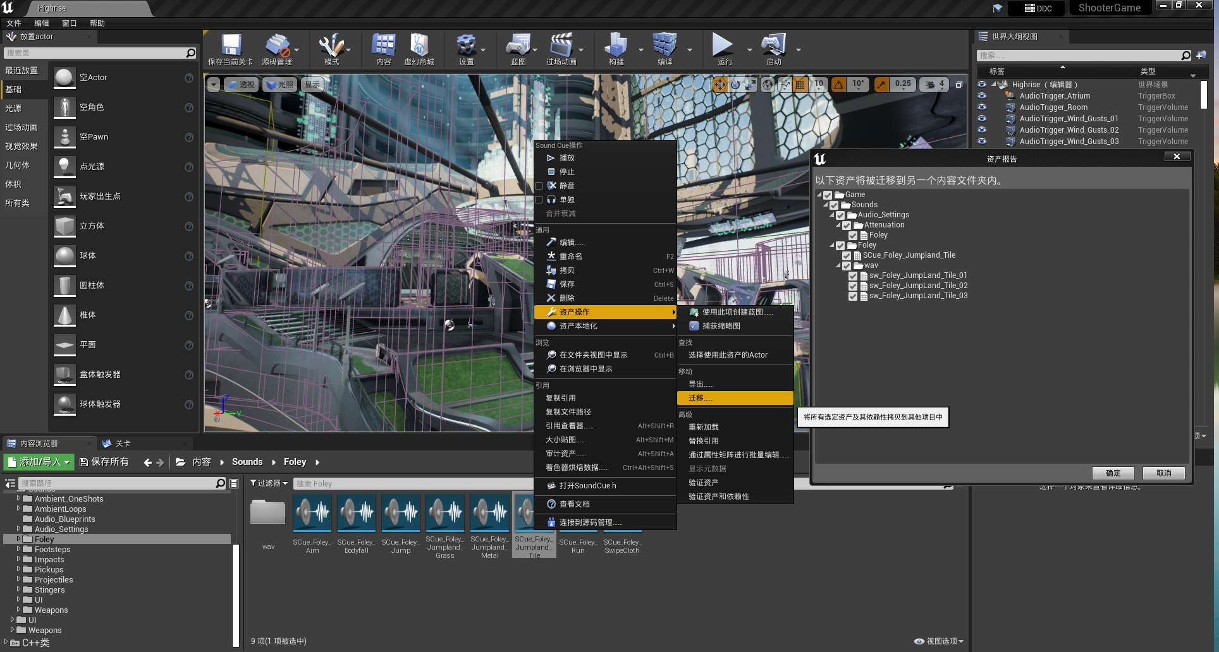Open the 窗口 window menu
1219x652 pixels.
70,23
